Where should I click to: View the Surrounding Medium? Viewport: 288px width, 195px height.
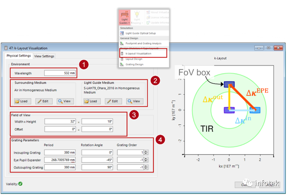[65, 101]
